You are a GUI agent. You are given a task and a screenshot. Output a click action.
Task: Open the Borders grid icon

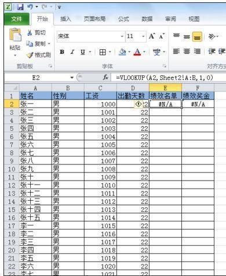[103, 52]
